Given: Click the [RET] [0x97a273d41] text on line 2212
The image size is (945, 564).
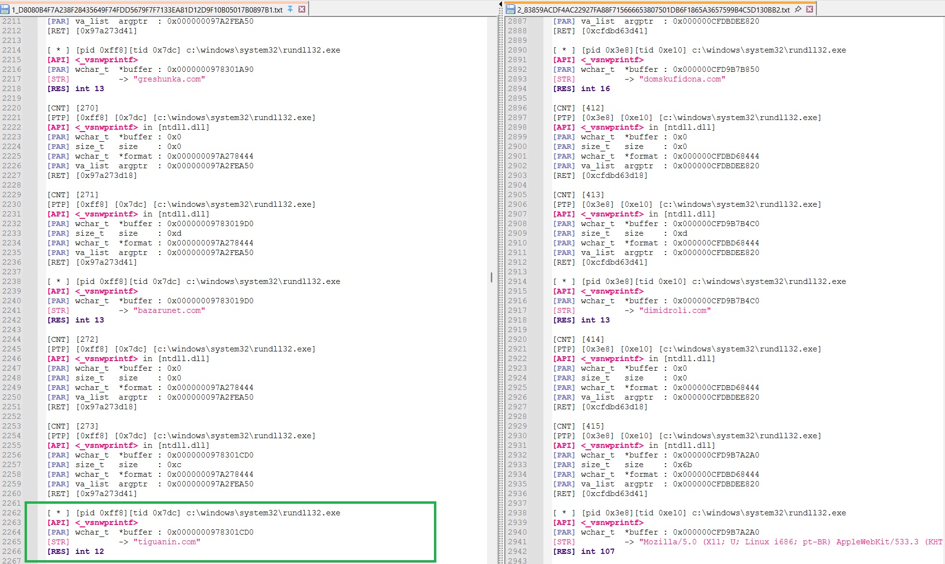Looking at the screenshot, I should 92,31.
